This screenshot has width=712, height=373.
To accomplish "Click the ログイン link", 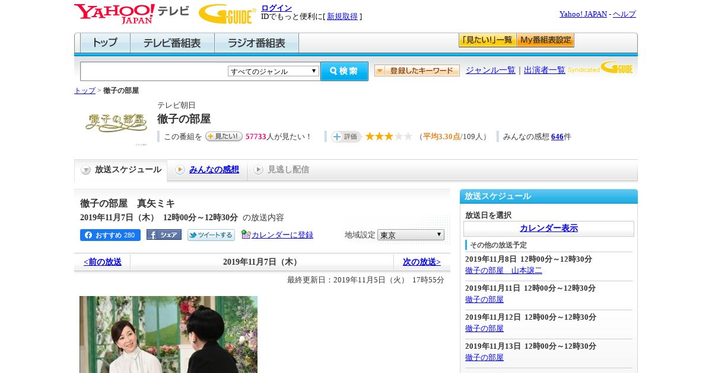I will coord(276,8).
